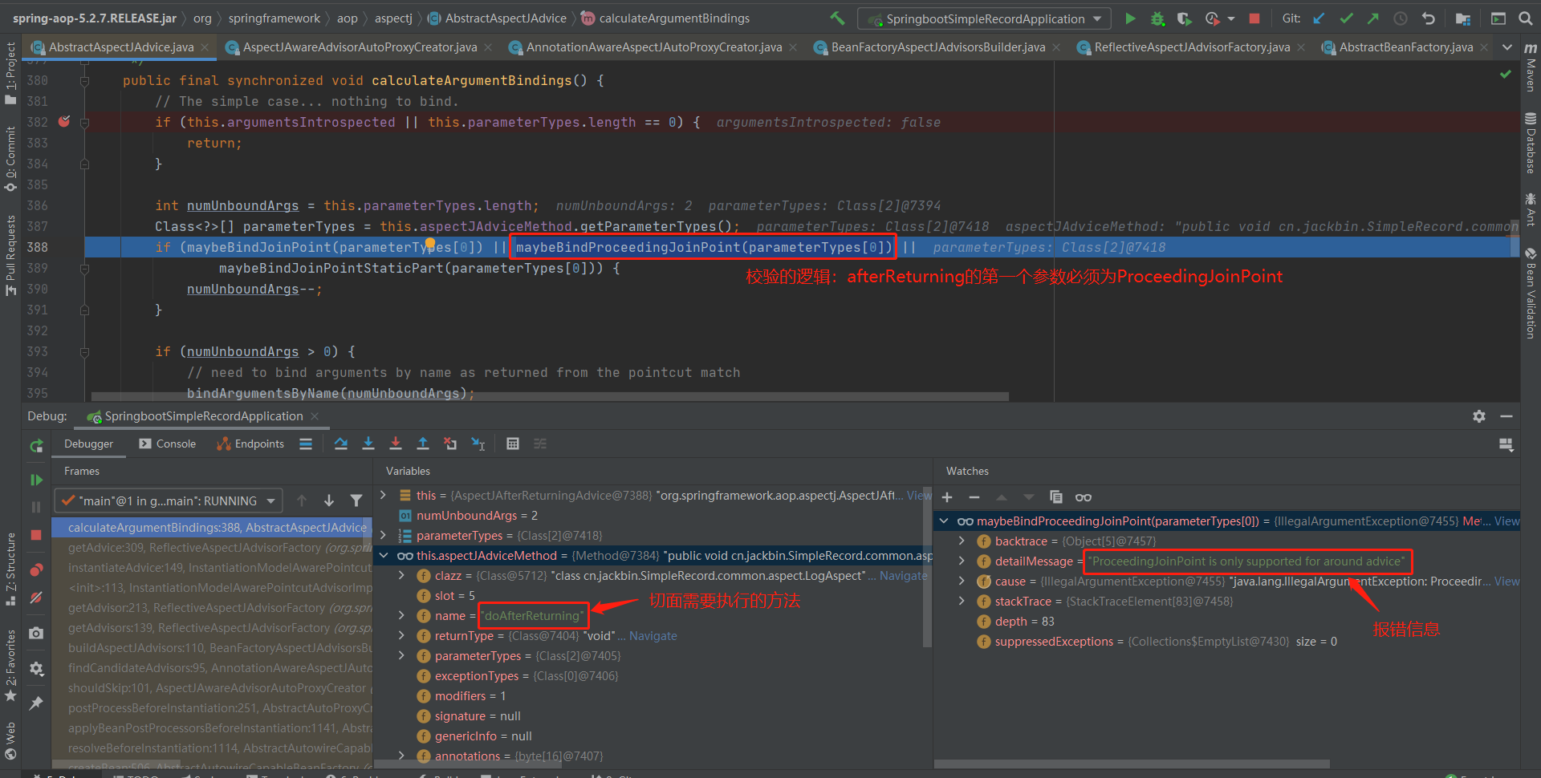1541x778 pixels.
Task: Open Search Everywhere with the magnifier icon
Action: click(x=1526, y=17)
